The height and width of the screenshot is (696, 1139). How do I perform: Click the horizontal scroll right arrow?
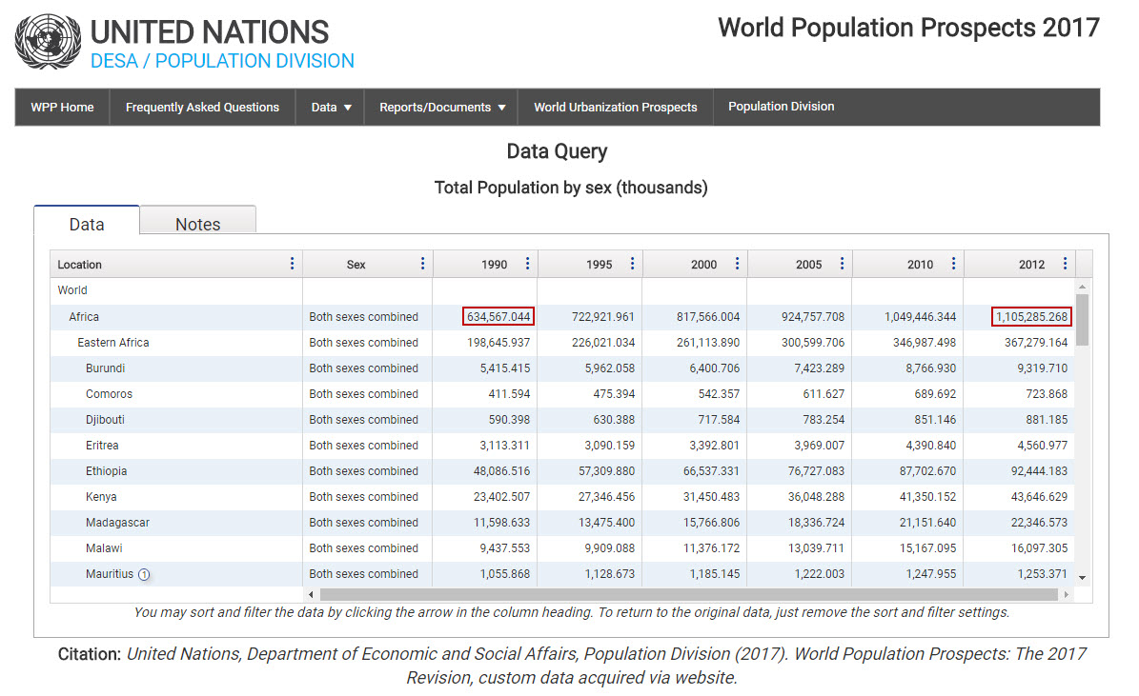tap(1066, 594)
